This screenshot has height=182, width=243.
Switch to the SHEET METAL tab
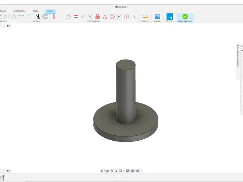coord(19,11)
